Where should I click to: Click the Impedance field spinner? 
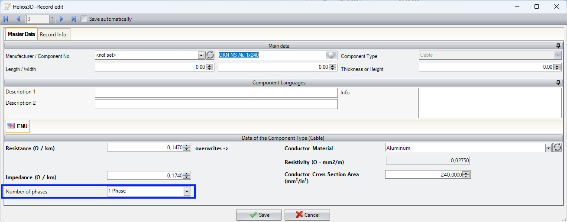[x=187, y=175]
